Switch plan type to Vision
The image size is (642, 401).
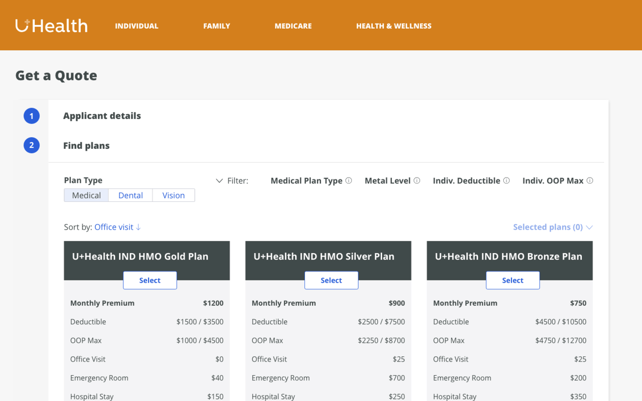coord(173,195)
